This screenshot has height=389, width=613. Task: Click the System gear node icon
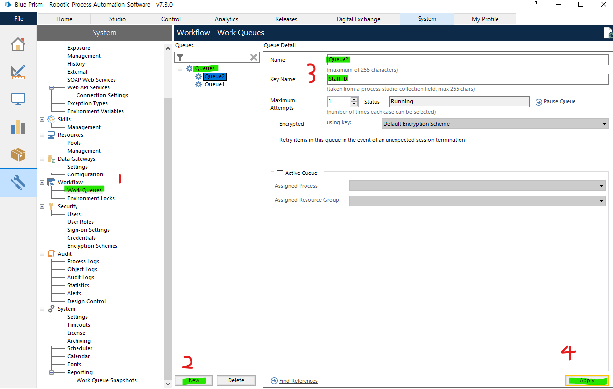click(x=51, y=309)
